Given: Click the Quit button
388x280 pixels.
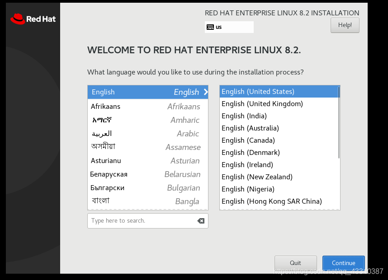Looking at the screenshot, I should [295, 263].
